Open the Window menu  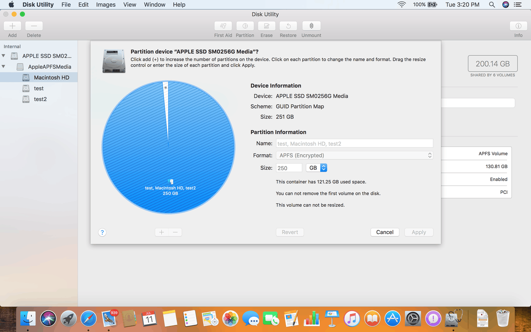pos(154,5)
